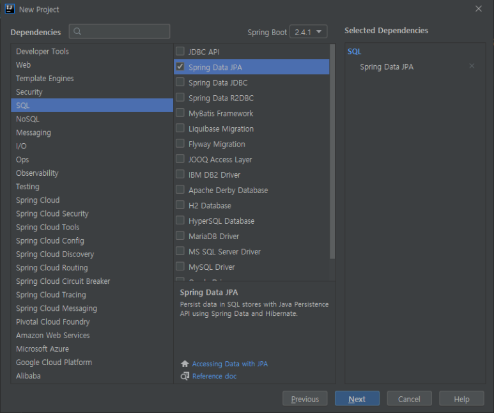Enable the H2 Database checkbox
Viewport: 494px width, 413px height.
point(180,205)
